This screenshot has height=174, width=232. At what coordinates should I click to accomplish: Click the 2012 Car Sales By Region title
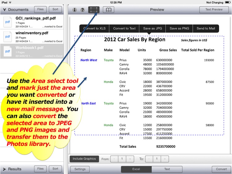coord(135,40)
